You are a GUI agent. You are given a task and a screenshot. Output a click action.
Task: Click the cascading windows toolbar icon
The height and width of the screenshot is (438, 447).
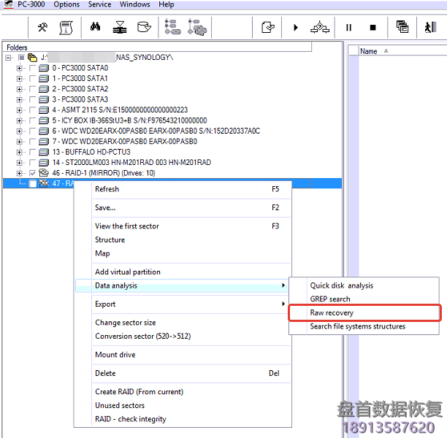pos(402,27)
